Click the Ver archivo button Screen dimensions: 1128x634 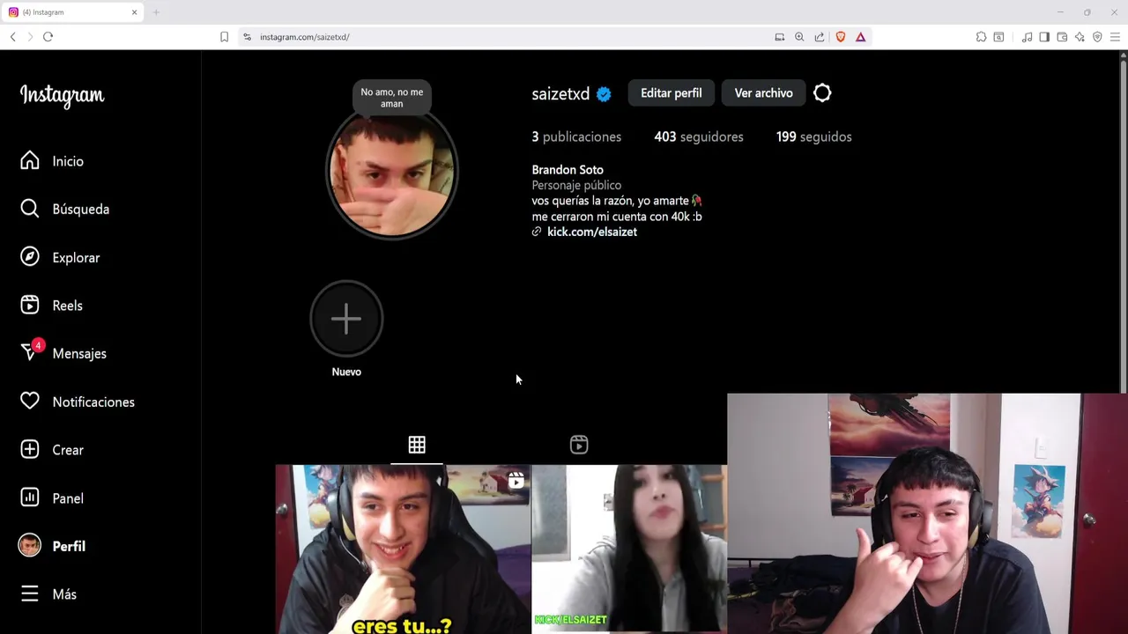(763, 92)
